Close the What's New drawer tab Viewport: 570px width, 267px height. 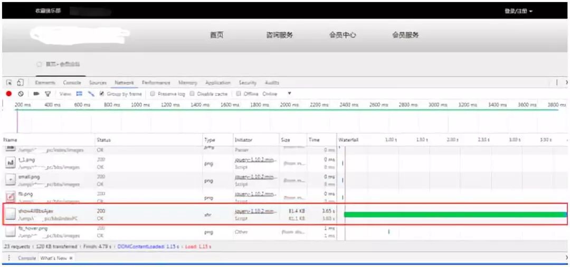click(x=71, y=258)
